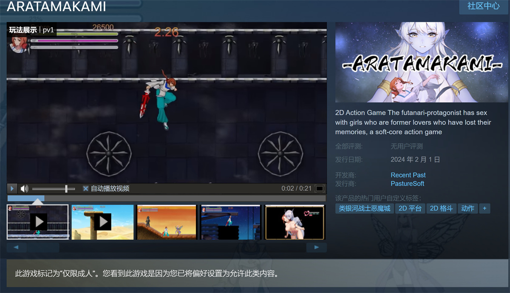Click the thumbnail strip scrollbar handle
The image size is (510, 293).
pyautogui.click(x=43, y=247)
